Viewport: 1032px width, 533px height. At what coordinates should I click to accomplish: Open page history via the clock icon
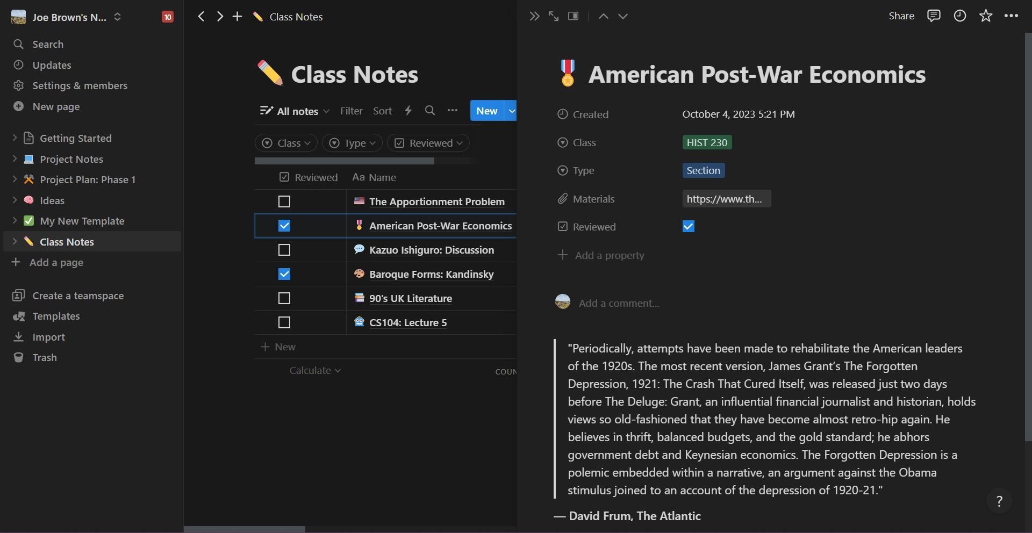(x=959, y=16)
